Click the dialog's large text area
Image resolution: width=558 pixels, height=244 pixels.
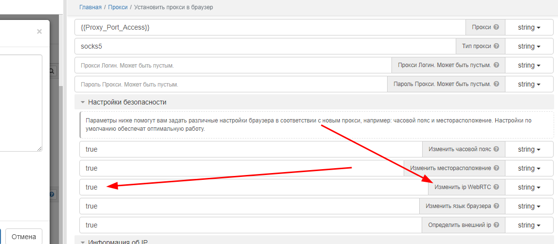point(21,104)
